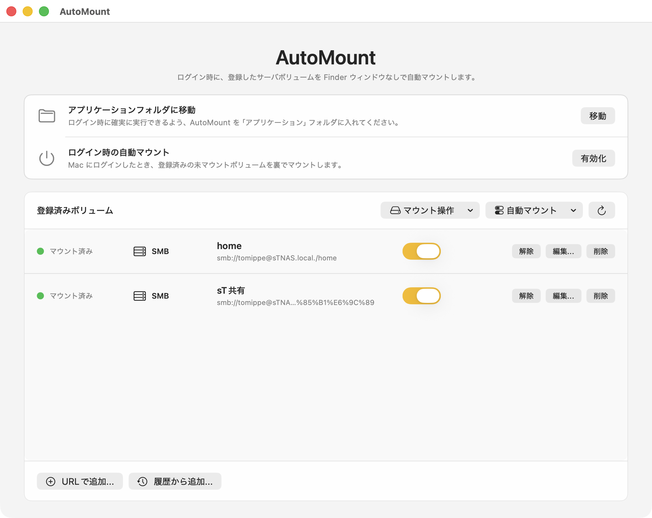652x518 pixels.
Task: Click 履歴から追加... button label
Action: pos(183,482)
